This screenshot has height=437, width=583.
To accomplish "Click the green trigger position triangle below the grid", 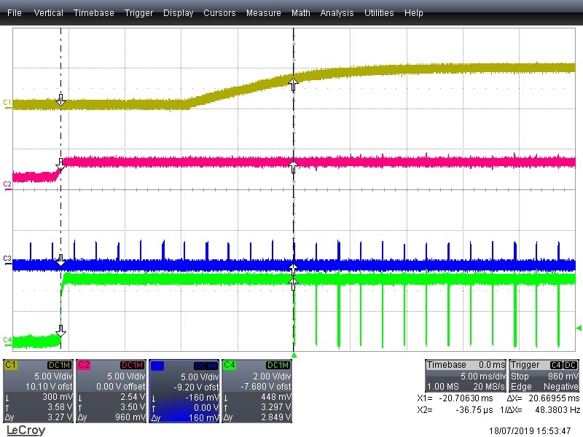I will 294,355.
